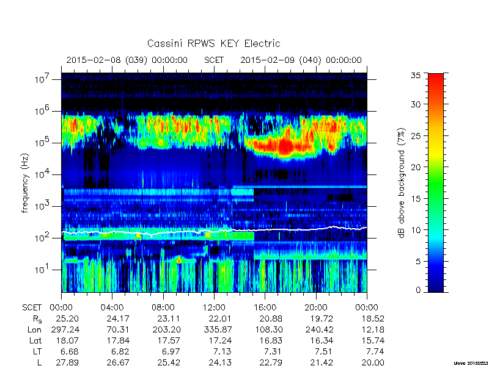
Task: Select latitude value 15.74
Action: (x=373, y=340)
